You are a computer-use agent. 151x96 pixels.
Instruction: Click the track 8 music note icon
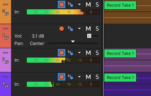(7, 86)
